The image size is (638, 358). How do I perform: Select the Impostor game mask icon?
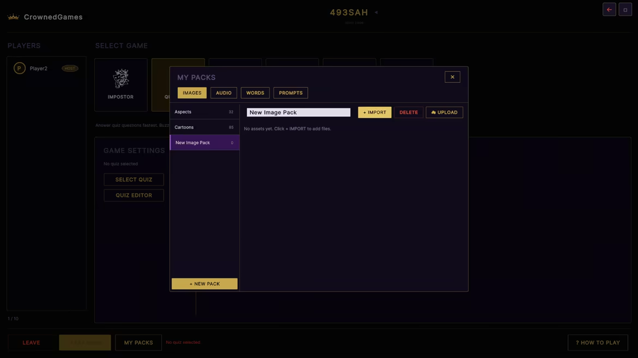coord(121,78)
